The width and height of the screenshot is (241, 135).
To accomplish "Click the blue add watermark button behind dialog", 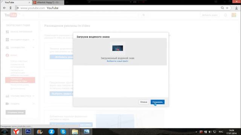I will pos(61,57).
